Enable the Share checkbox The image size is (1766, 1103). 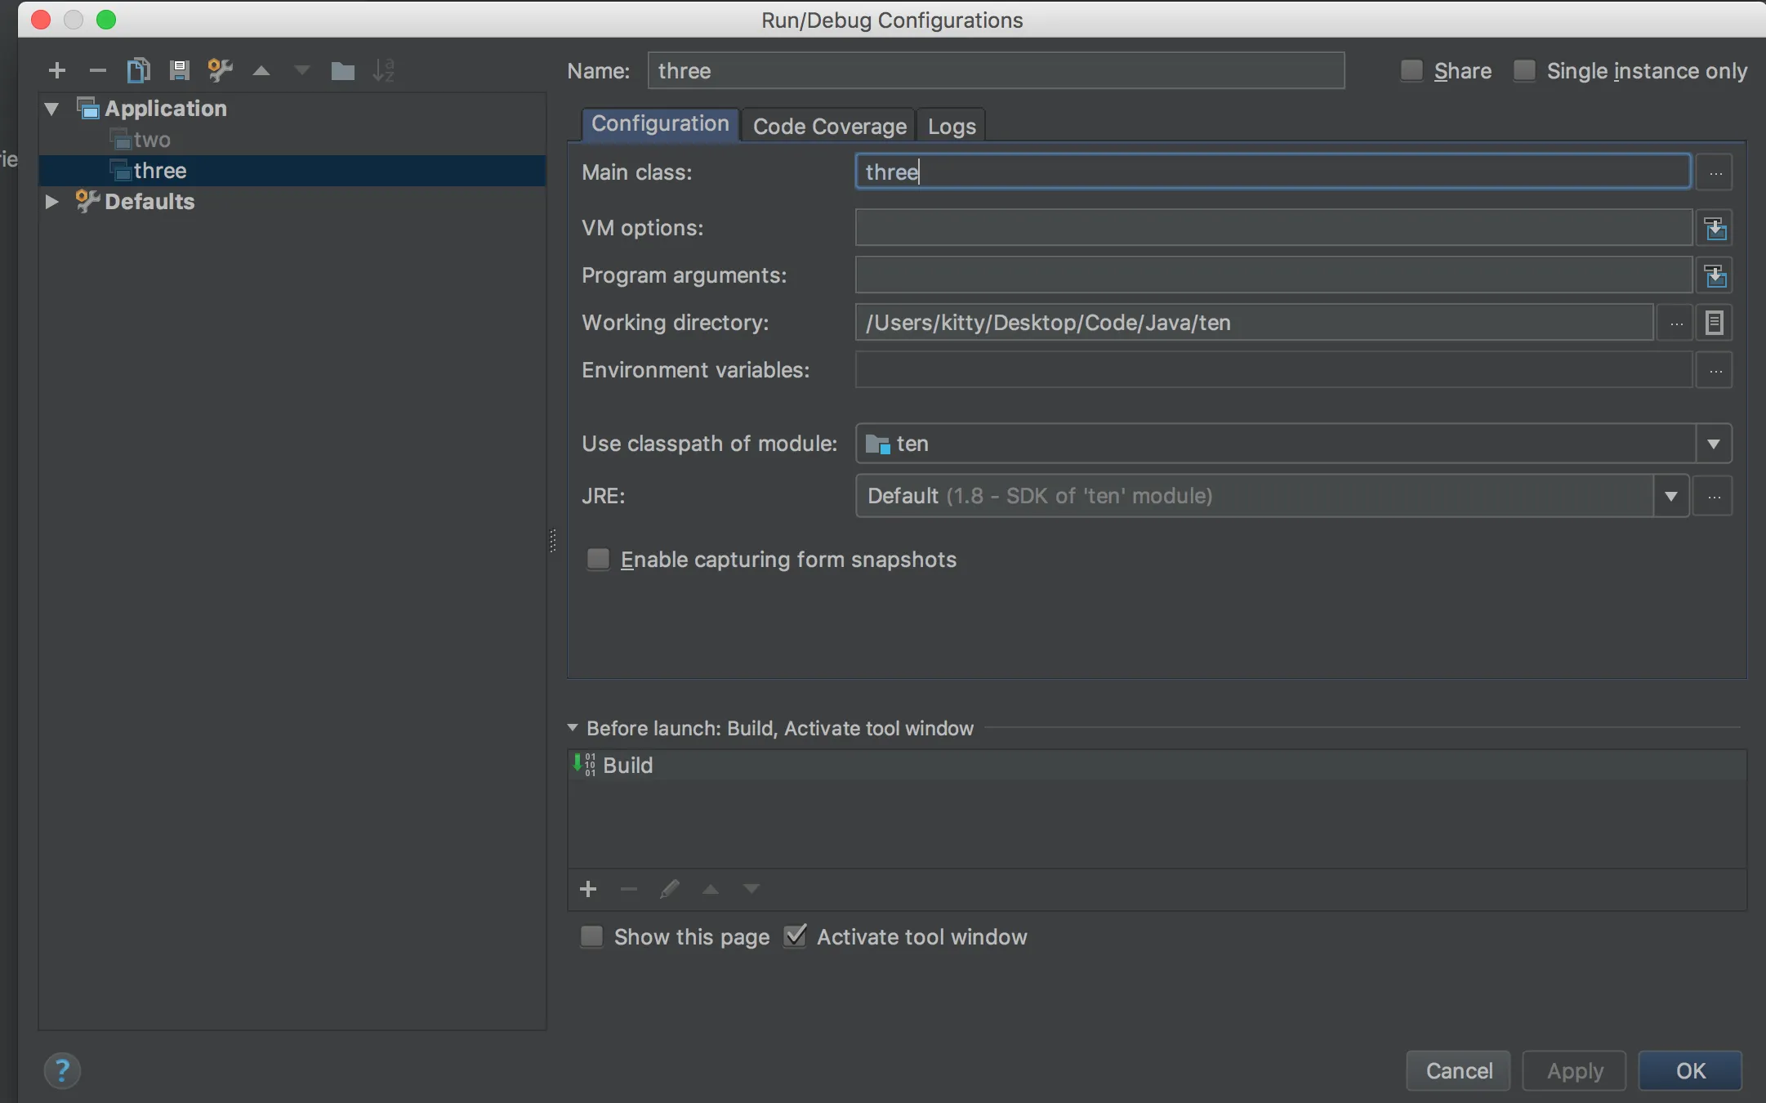[1411, 70]
